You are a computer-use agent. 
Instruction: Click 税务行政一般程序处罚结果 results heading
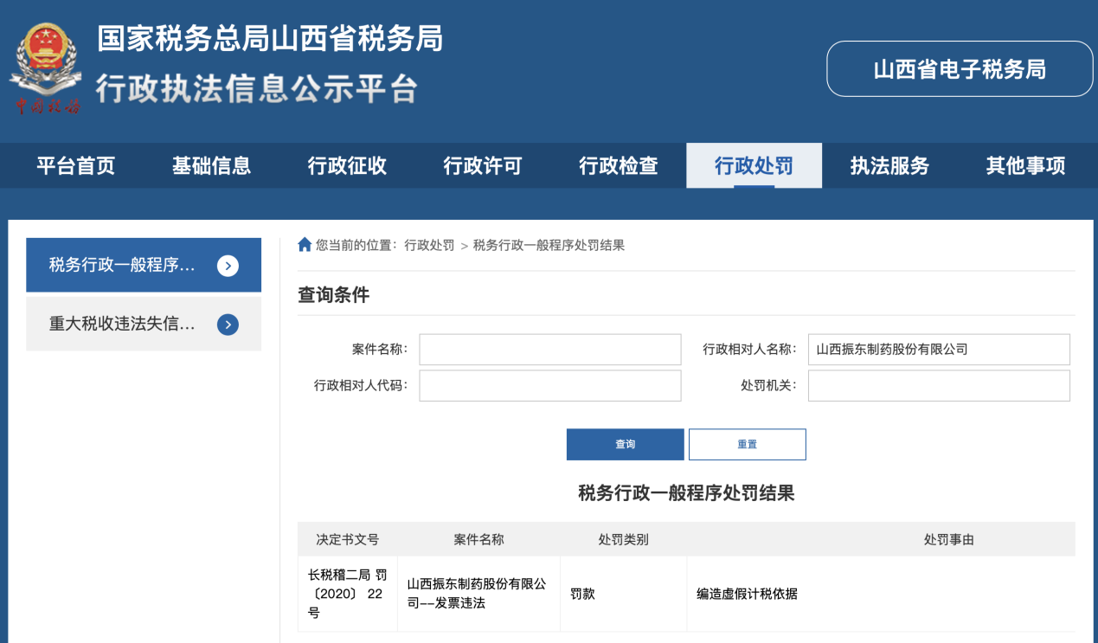[x=686, y=493]
